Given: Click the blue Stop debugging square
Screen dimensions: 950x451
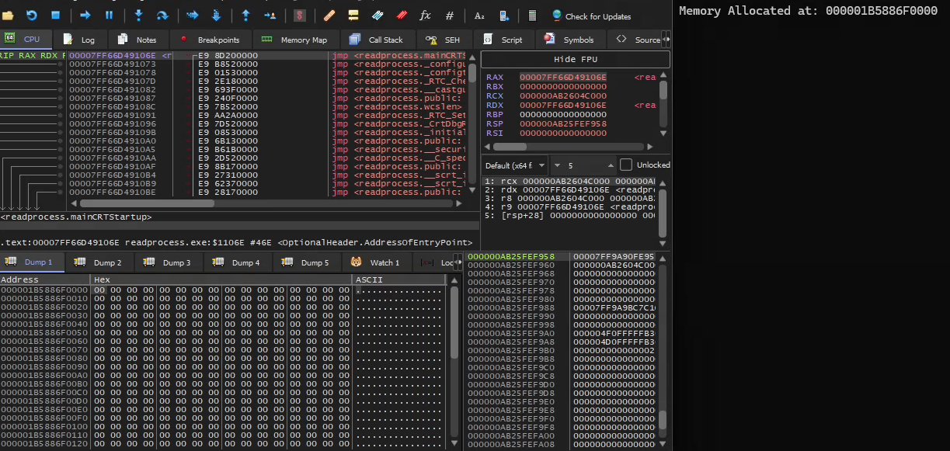Looking at the screenshot, I should [x=56, y=15].
